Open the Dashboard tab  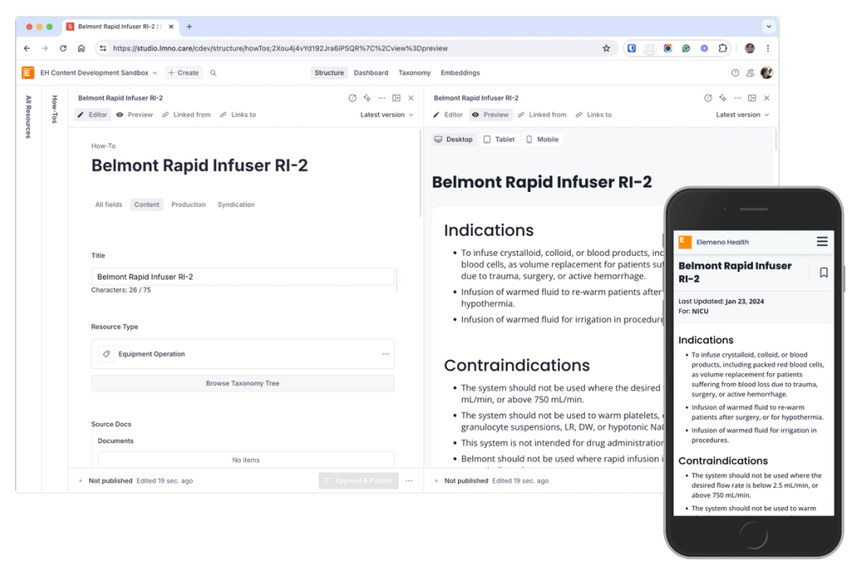tap(371, 72)
